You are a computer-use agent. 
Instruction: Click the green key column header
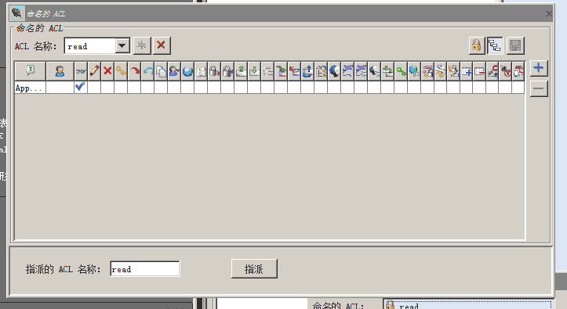401,71
